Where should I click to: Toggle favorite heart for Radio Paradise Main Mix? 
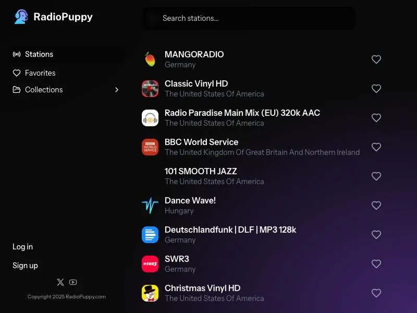pos(376,118)
